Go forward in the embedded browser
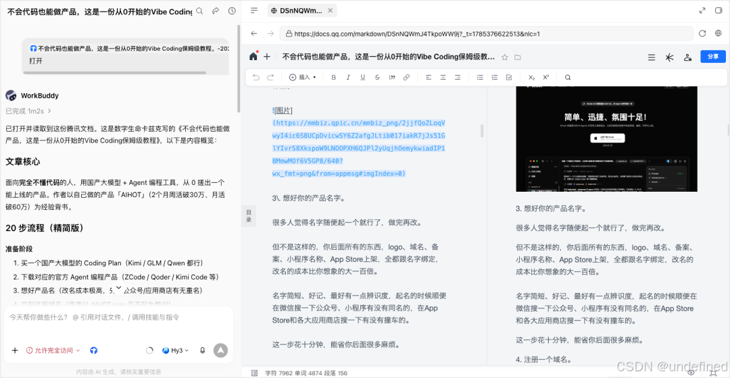This screenshot has height=378, width=730. point(270,34)
